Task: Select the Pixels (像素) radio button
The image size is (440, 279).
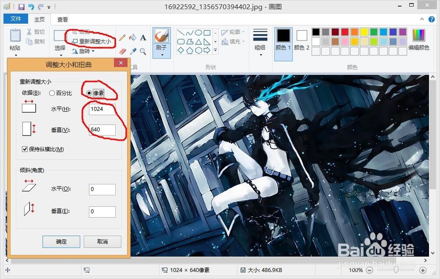Action: point(89,93)
